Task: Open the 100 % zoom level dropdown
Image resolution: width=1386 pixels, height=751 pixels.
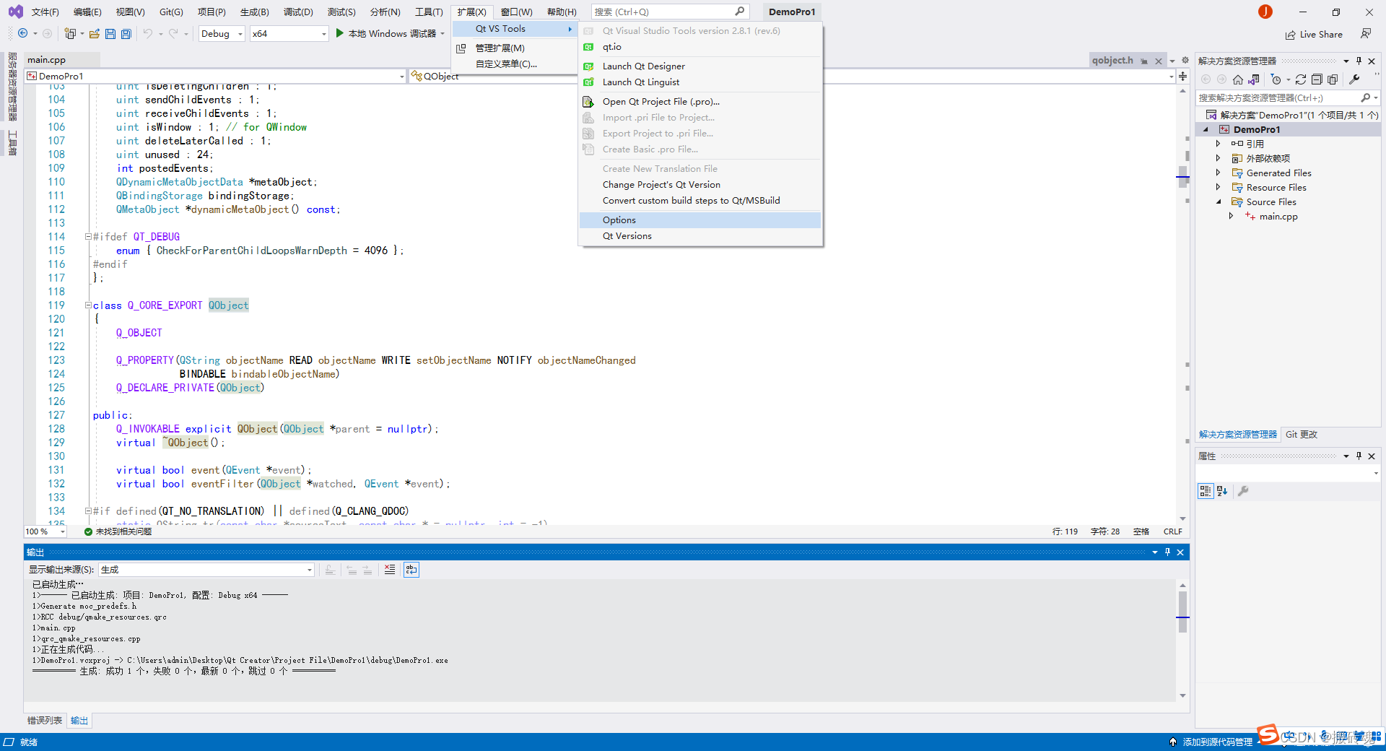Action: [x=45, y=531]
